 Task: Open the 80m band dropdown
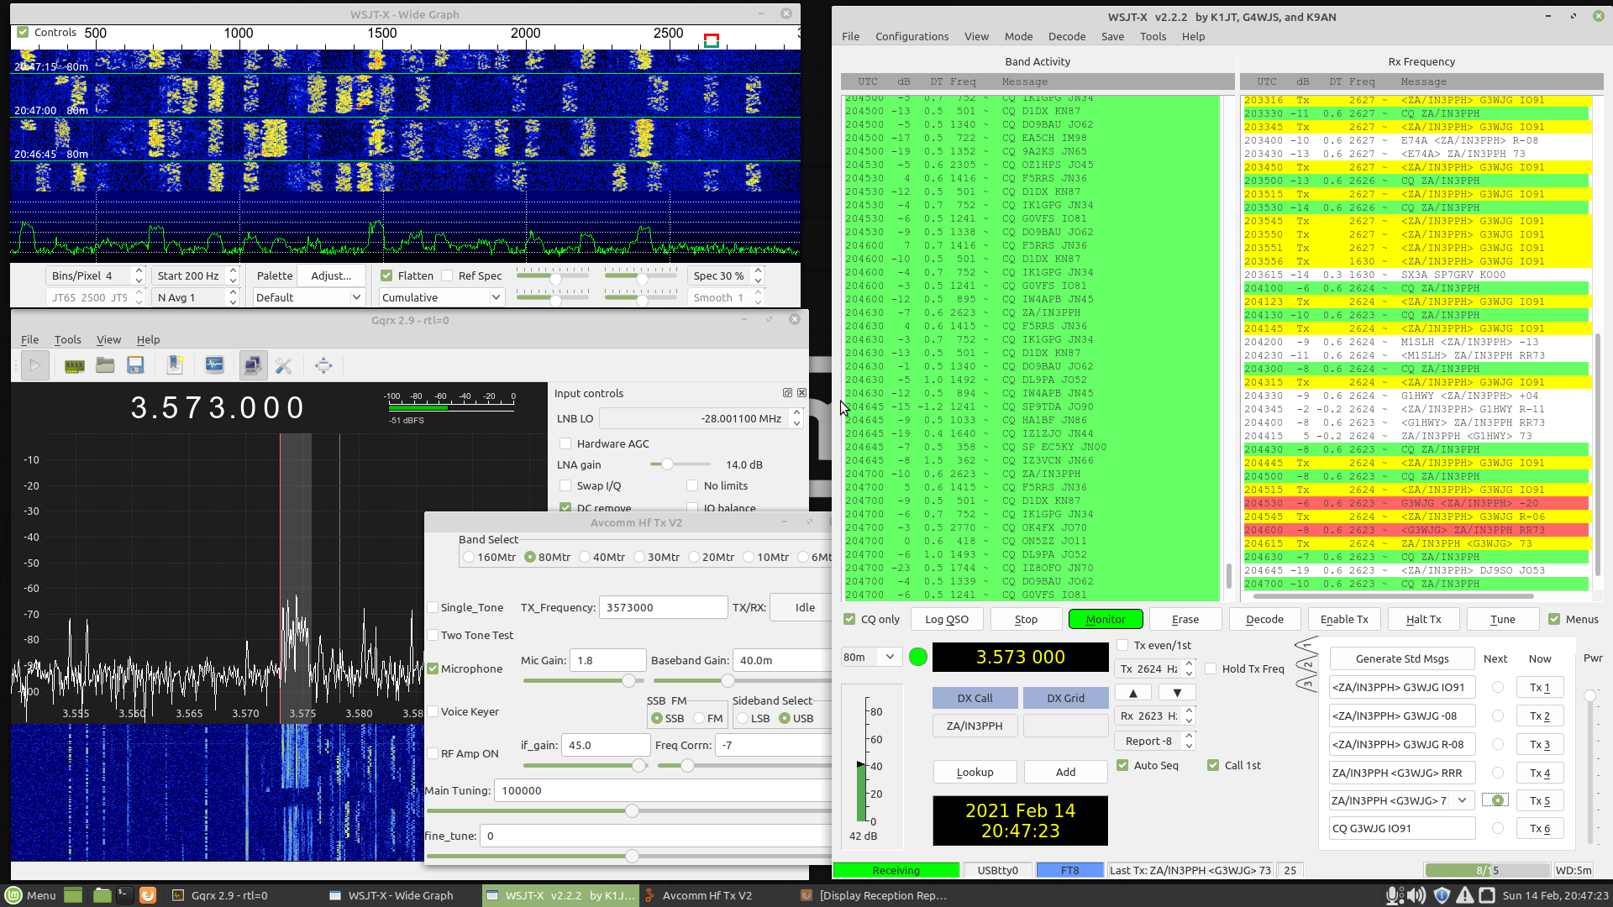tap(871, 657)
